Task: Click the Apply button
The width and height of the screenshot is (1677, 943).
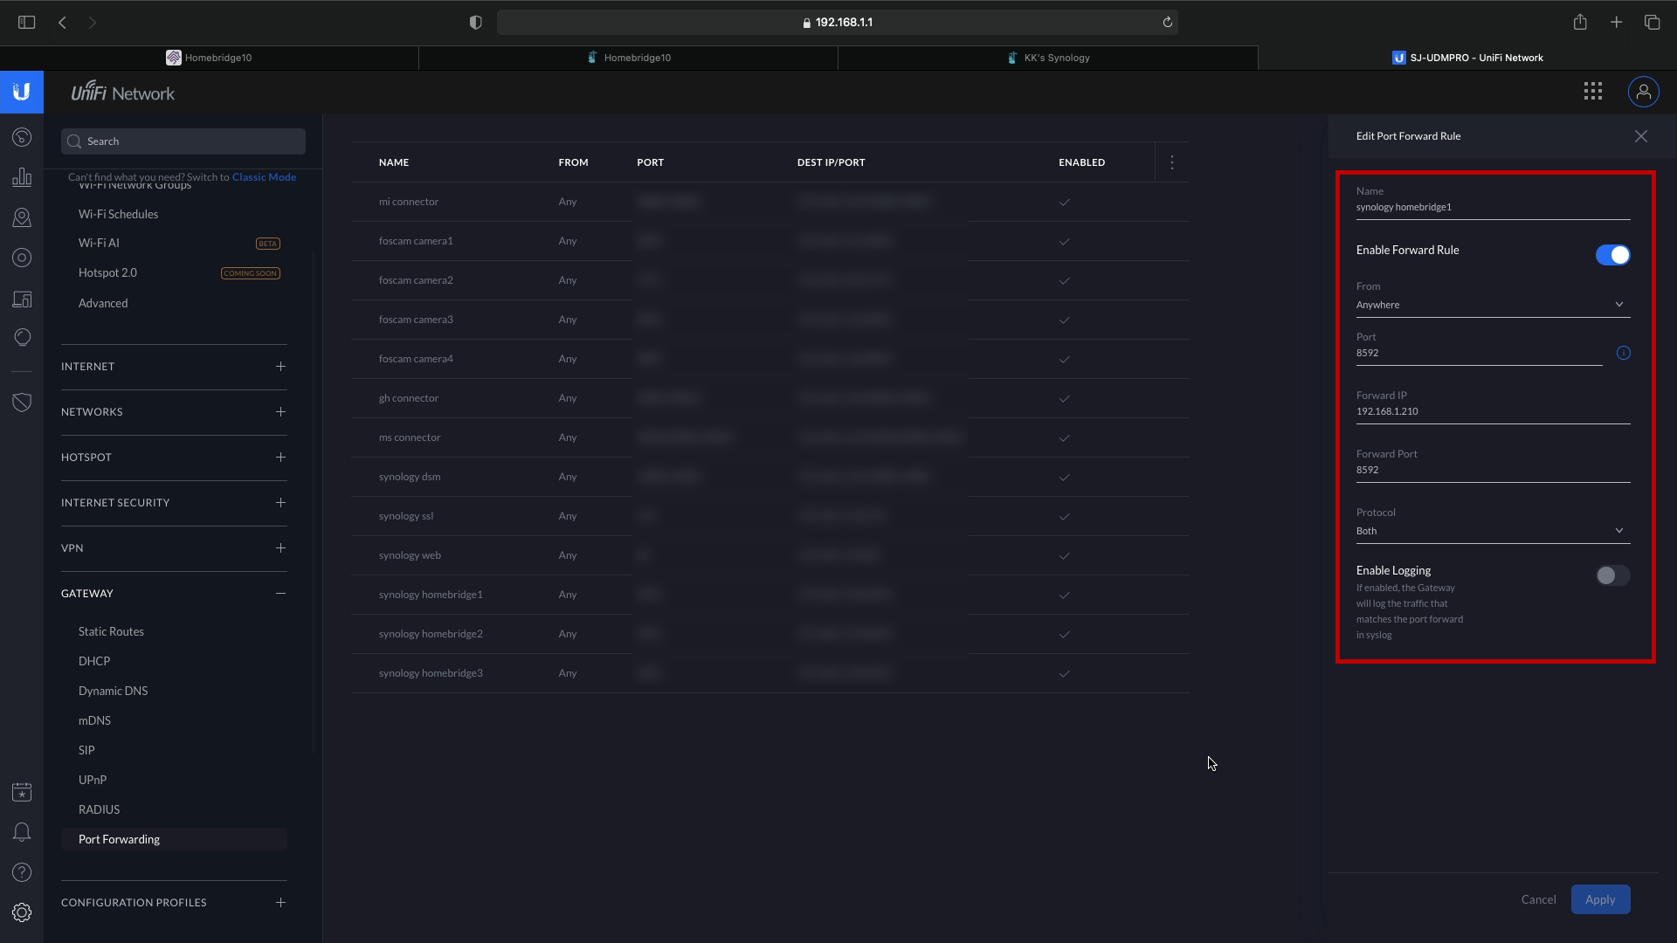Action: click(1599, 899)
